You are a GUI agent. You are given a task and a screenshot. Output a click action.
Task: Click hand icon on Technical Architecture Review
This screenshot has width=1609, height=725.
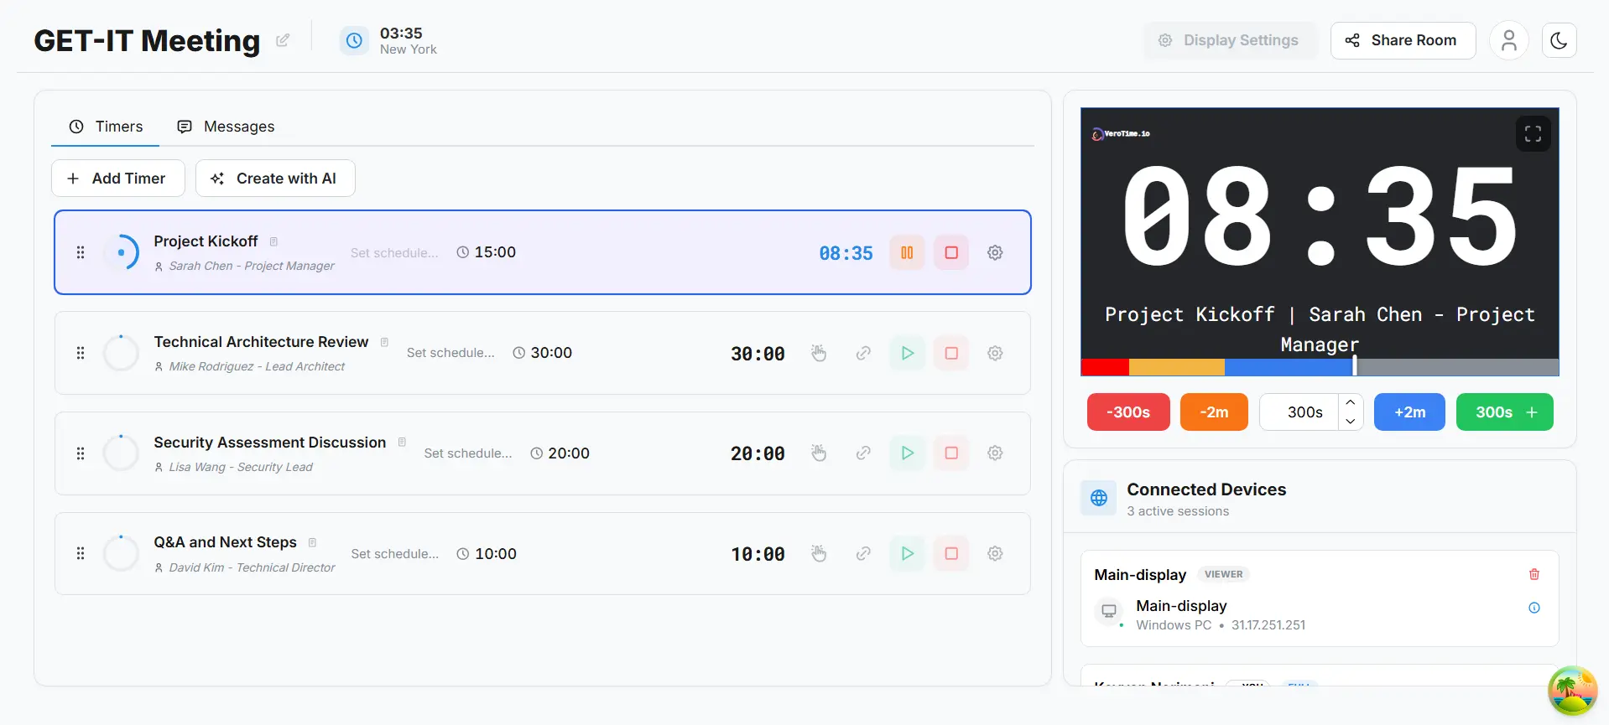point(819,353)
